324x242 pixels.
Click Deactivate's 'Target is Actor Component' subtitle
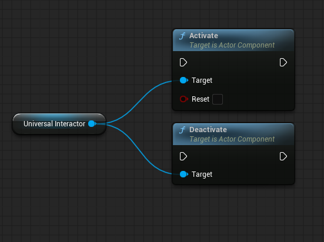232,139
